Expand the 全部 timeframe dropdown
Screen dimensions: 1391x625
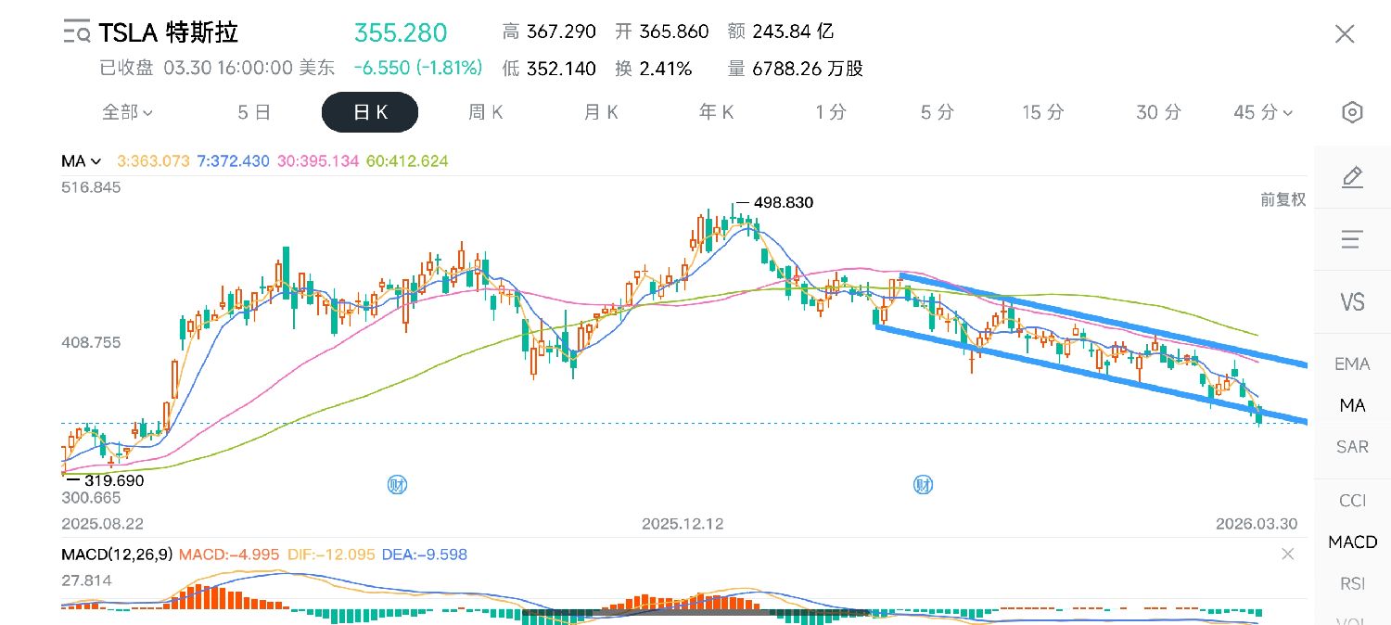point(127,112)
